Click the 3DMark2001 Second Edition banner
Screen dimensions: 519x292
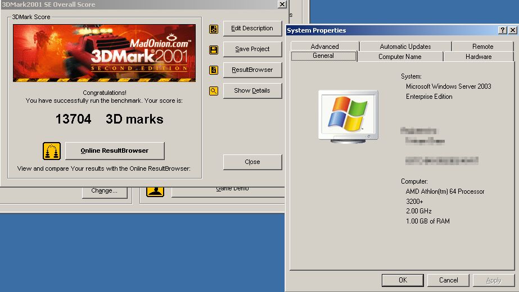click(x=104, y=53)
